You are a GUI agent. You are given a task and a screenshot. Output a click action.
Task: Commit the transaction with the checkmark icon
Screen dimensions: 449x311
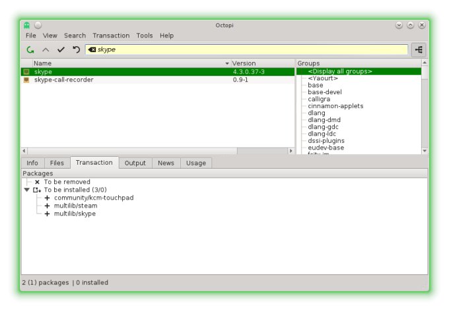pos(61,49)
